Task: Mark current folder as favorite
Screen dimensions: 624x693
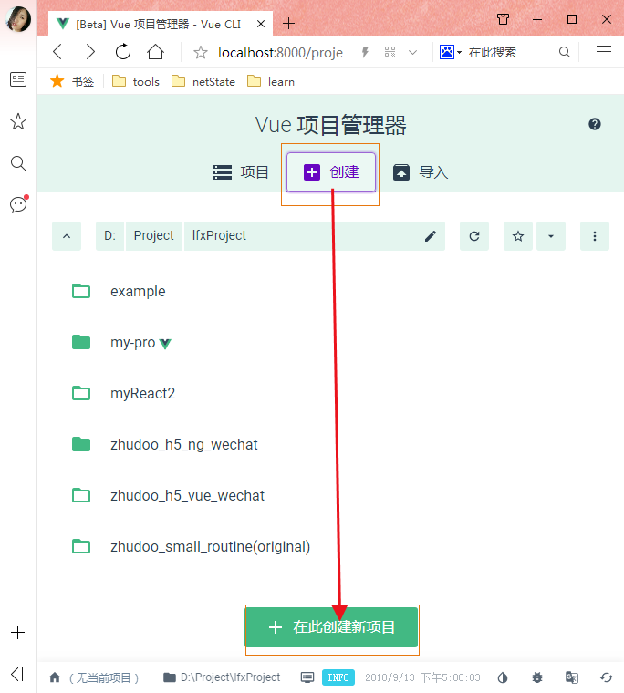Action: tap(518, 236)
